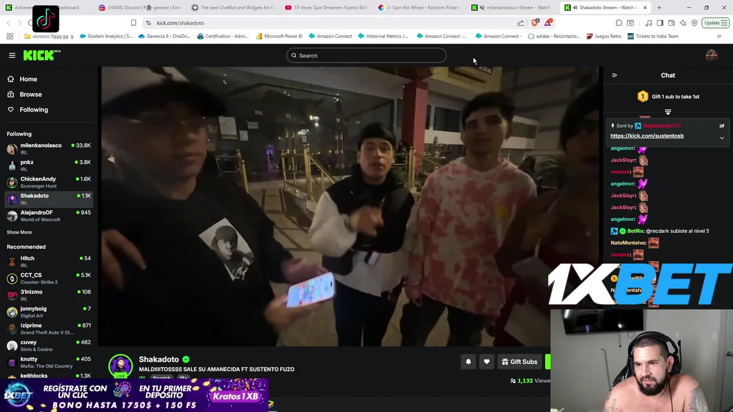733x412 pixels.
Task: Select Shakadoto in the Following list
Action: [x=49, y=199]
